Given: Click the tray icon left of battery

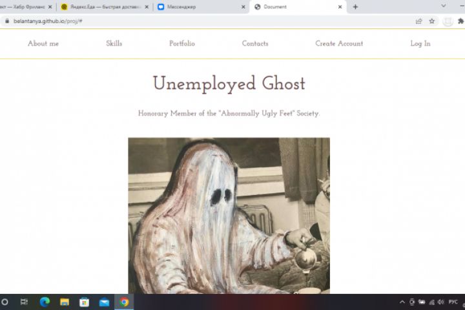Looking at the screenshot, I should coord(412,302).
